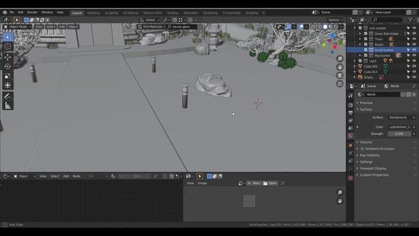The width and height of the screenshot is (419, 236).
Task: Select the Move tool in viewport toolbar
Action: 7,57
